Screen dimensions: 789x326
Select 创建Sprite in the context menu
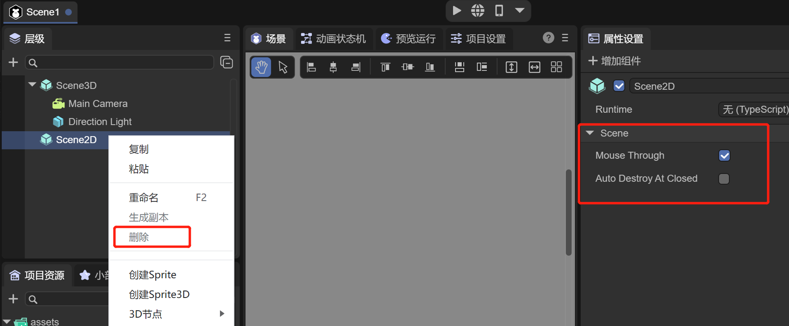[152, 275]
